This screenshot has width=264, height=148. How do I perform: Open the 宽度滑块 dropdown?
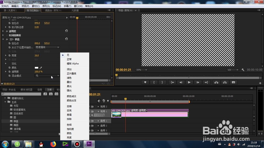47,47
